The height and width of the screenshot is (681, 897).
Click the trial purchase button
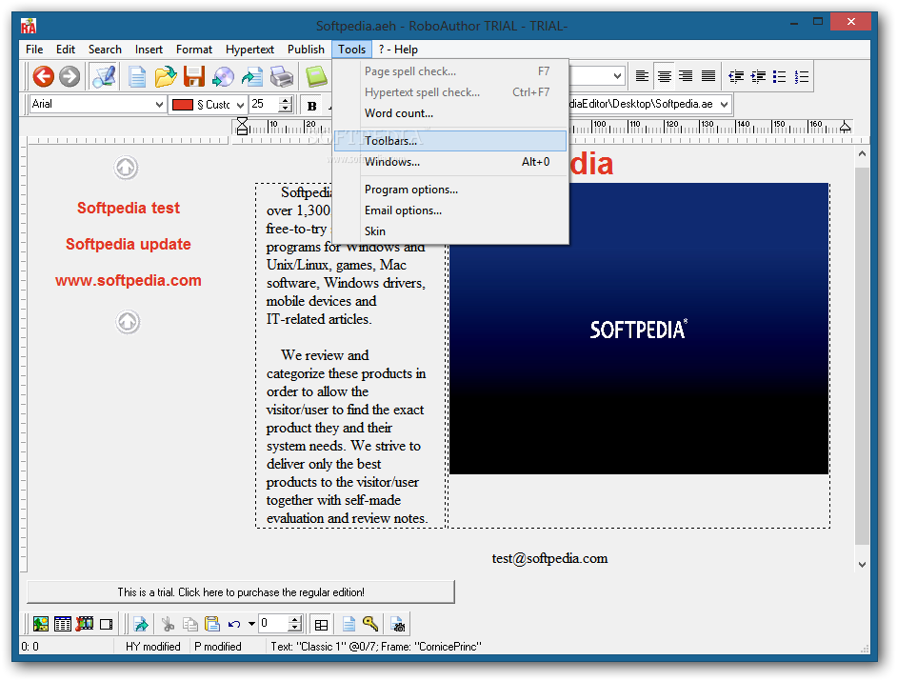click(240, 592)
